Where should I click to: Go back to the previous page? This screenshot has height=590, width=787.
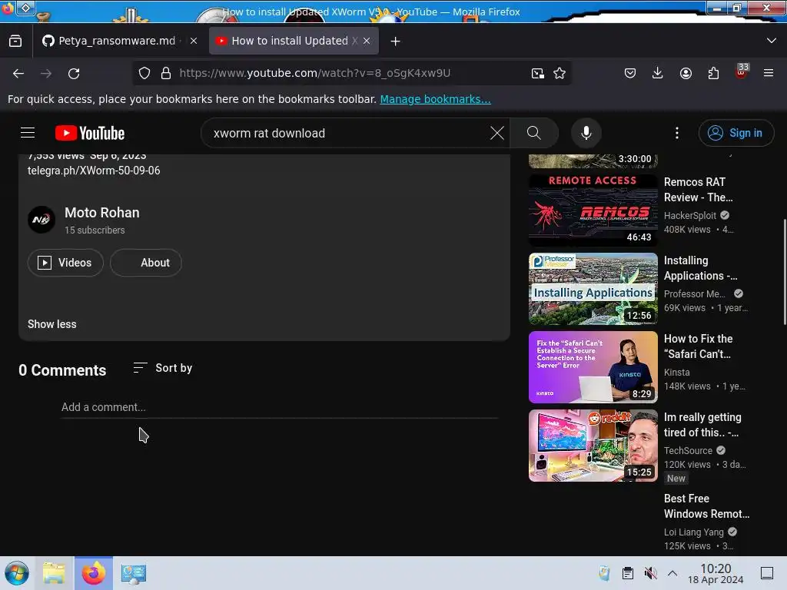[x=18, y=73]
